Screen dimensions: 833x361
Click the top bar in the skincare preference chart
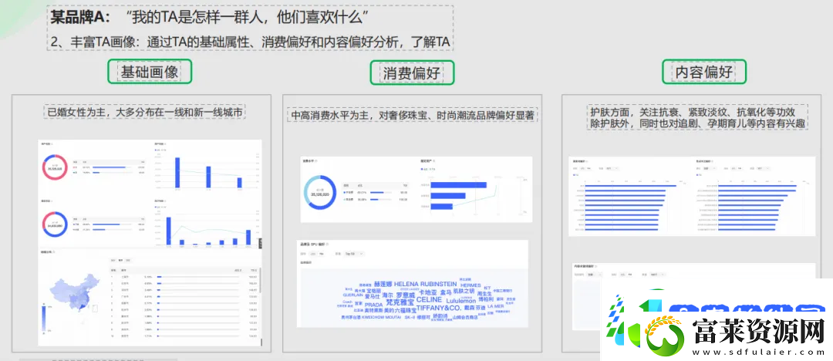[631, 186]
